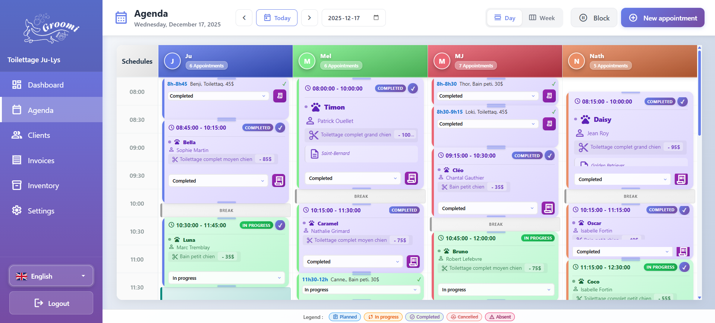
Task: Open invoice icon for Oscar appointment
Action: pos(683,251)
